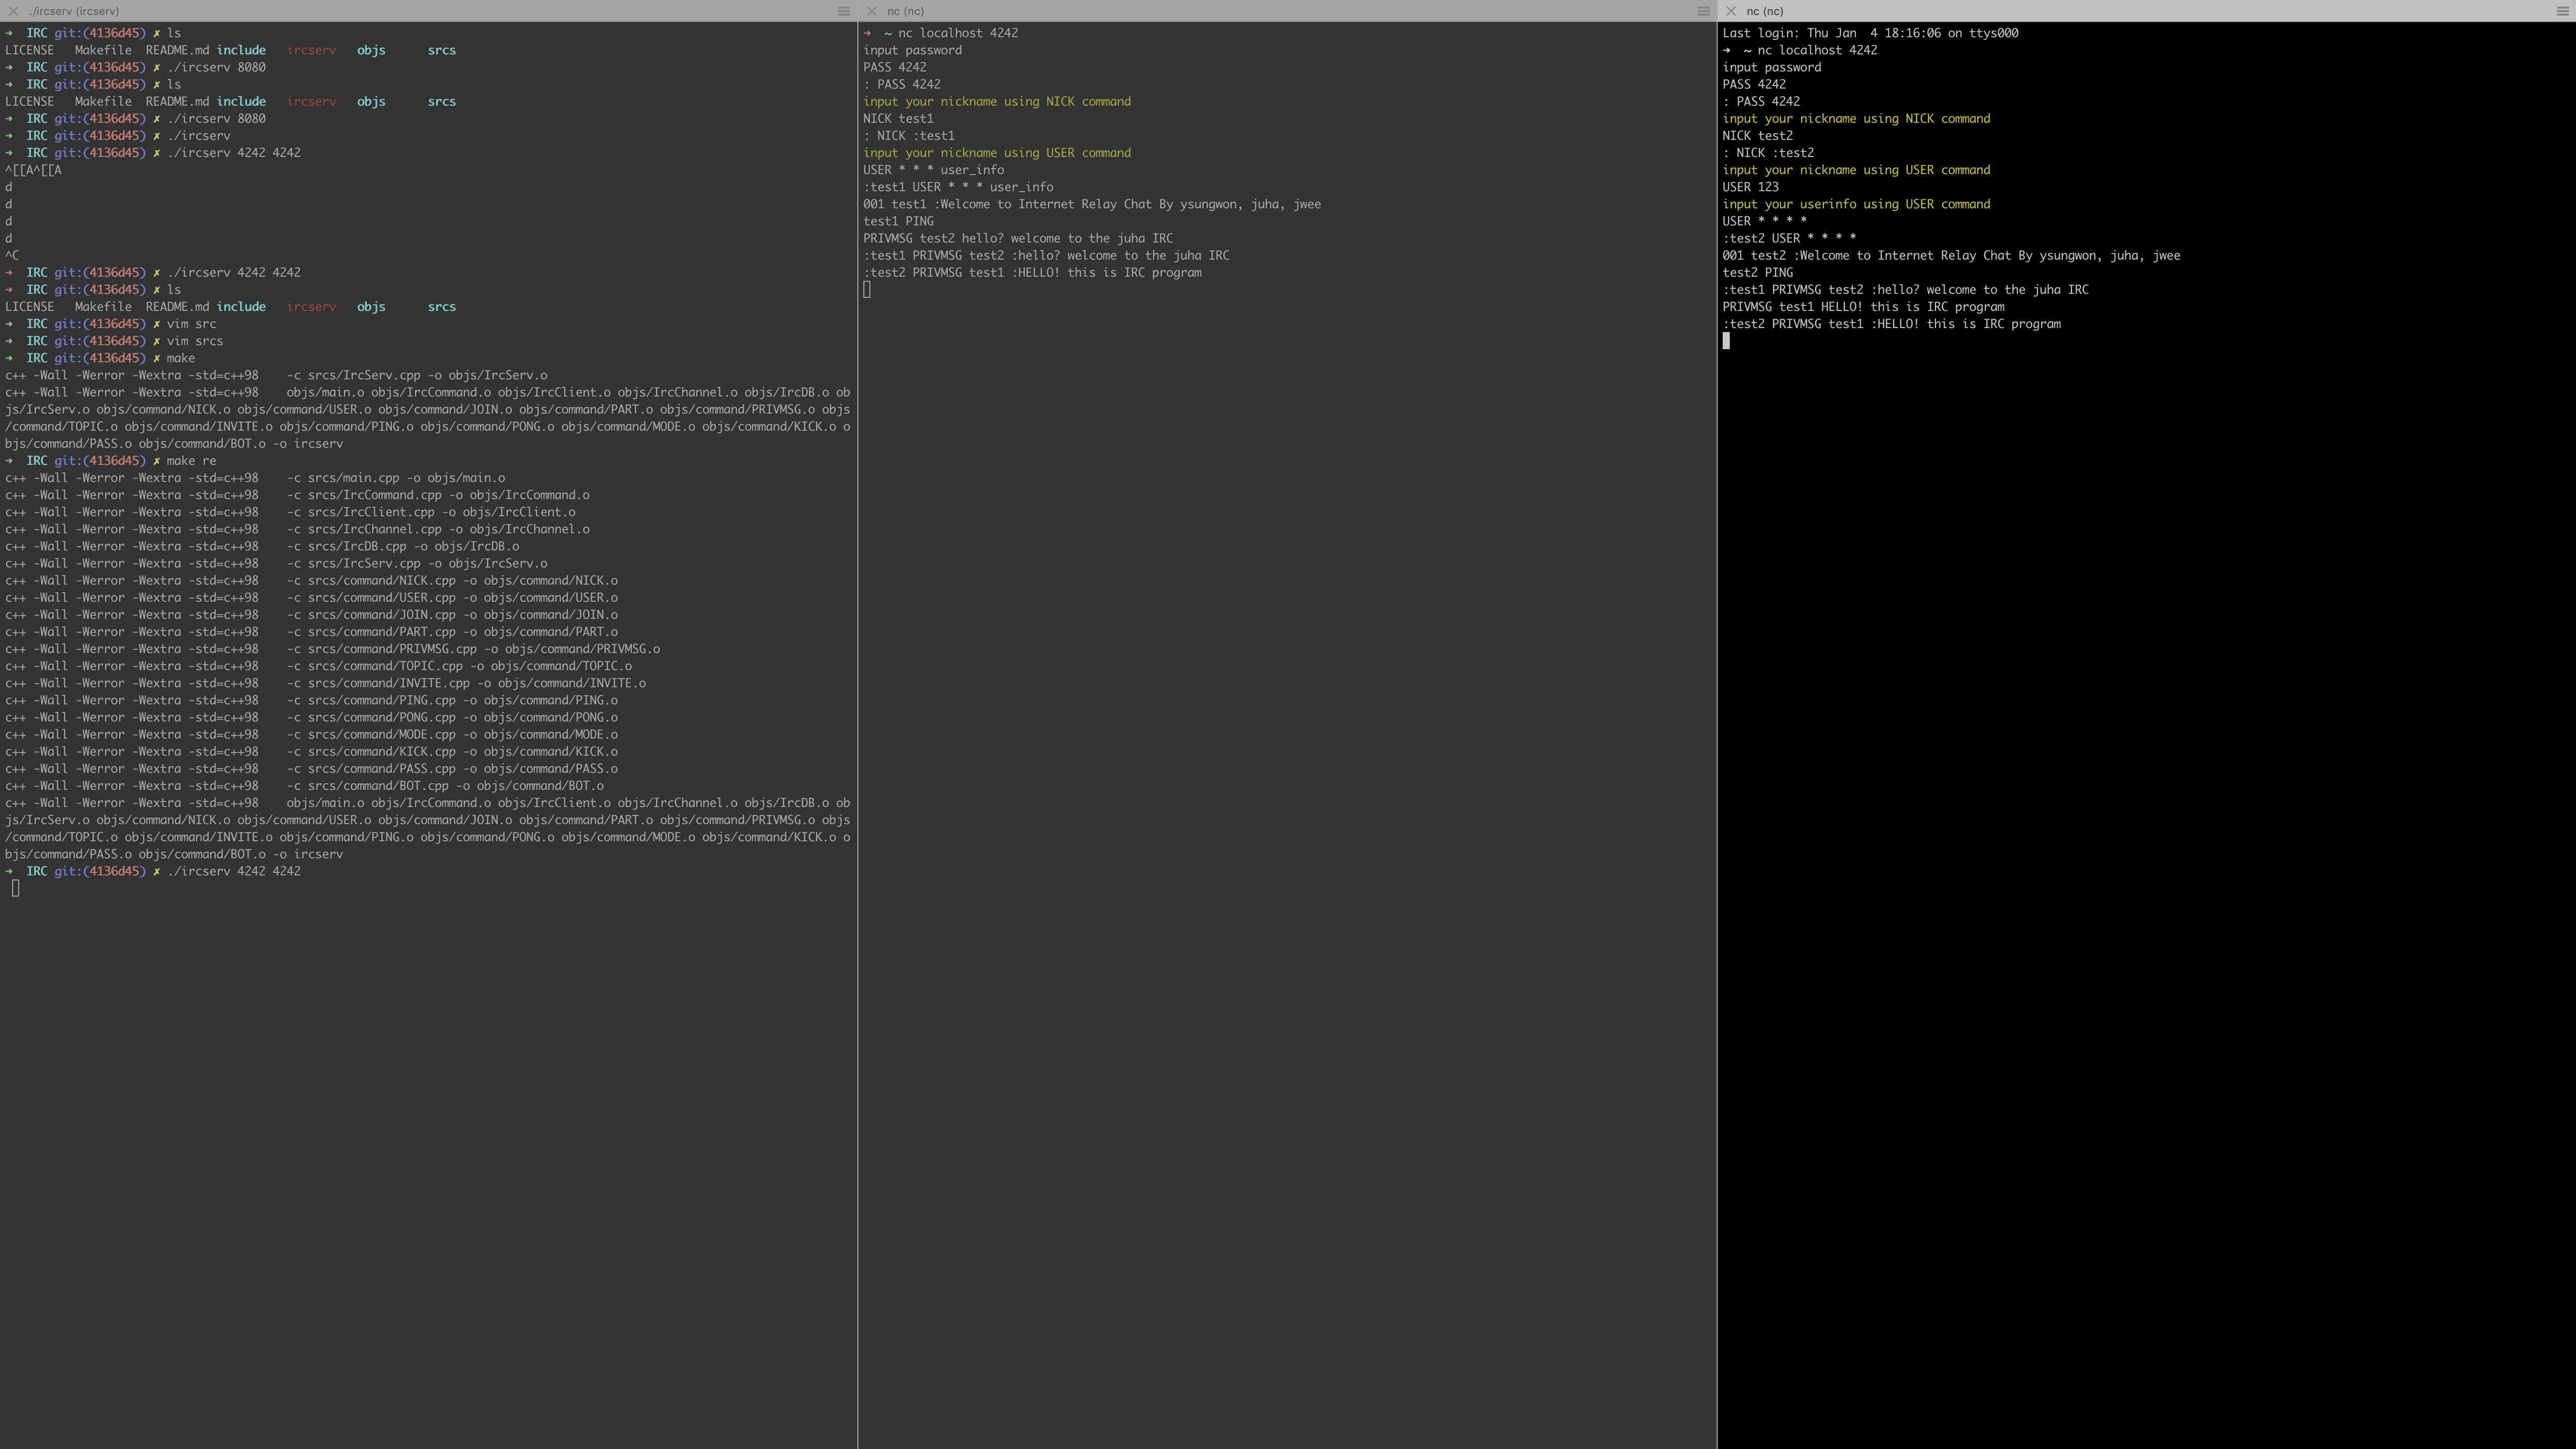Click the 'make re' command line

(190, 461)
